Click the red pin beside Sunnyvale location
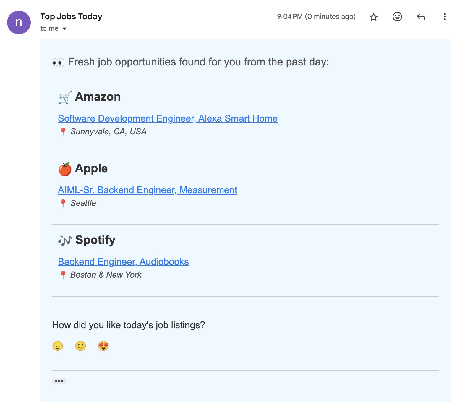Viewport: 460px width, 412px height. coord(63,131)
